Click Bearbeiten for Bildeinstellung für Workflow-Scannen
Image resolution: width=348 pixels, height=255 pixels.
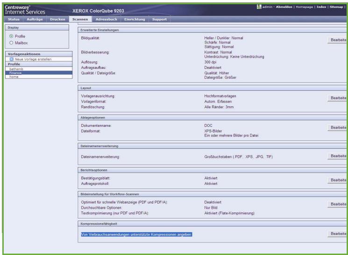click(x=337, y=204)
